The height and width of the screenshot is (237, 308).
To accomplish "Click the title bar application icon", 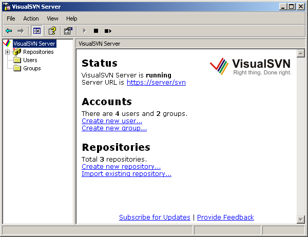I will point(7,7).
